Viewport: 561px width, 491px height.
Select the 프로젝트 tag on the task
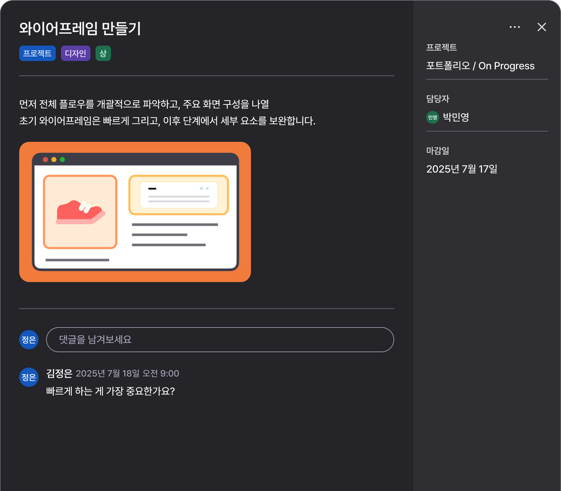pyautogui.click(x=37, y=53)
